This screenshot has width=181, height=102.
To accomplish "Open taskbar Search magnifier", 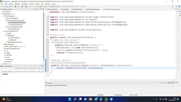I will [x=75, y=99].
